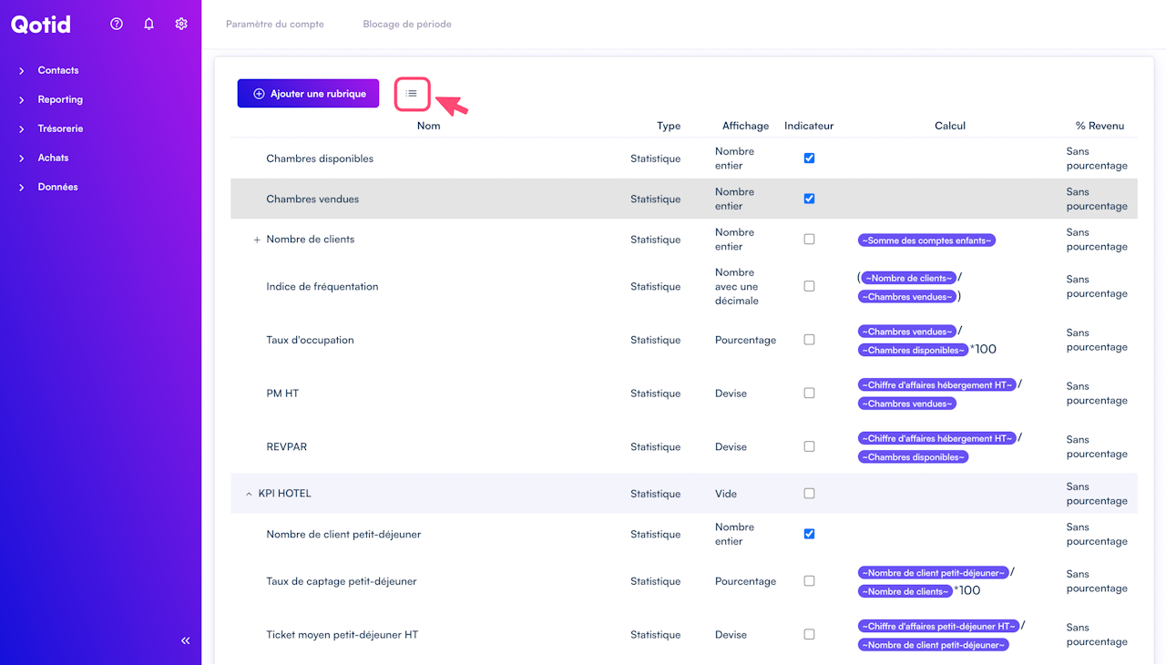Click the Somme des comptes enfants tag
Screen dimensions: 1166x665
click(926, 240)
